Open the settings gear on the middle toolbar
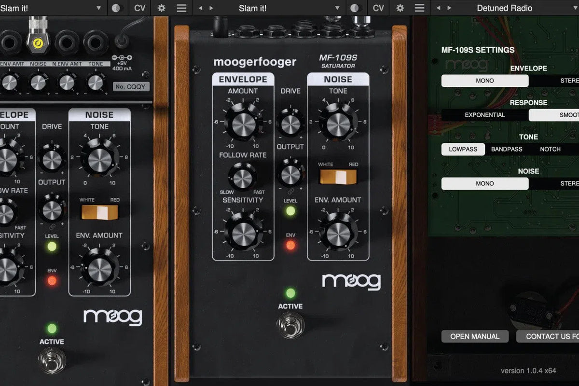Image resolution: width=579 pixels, height=386 pixels. pos(400,8)
